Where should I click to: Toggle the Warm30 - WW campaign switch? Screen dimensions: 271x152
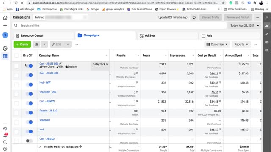coord(29,94)
